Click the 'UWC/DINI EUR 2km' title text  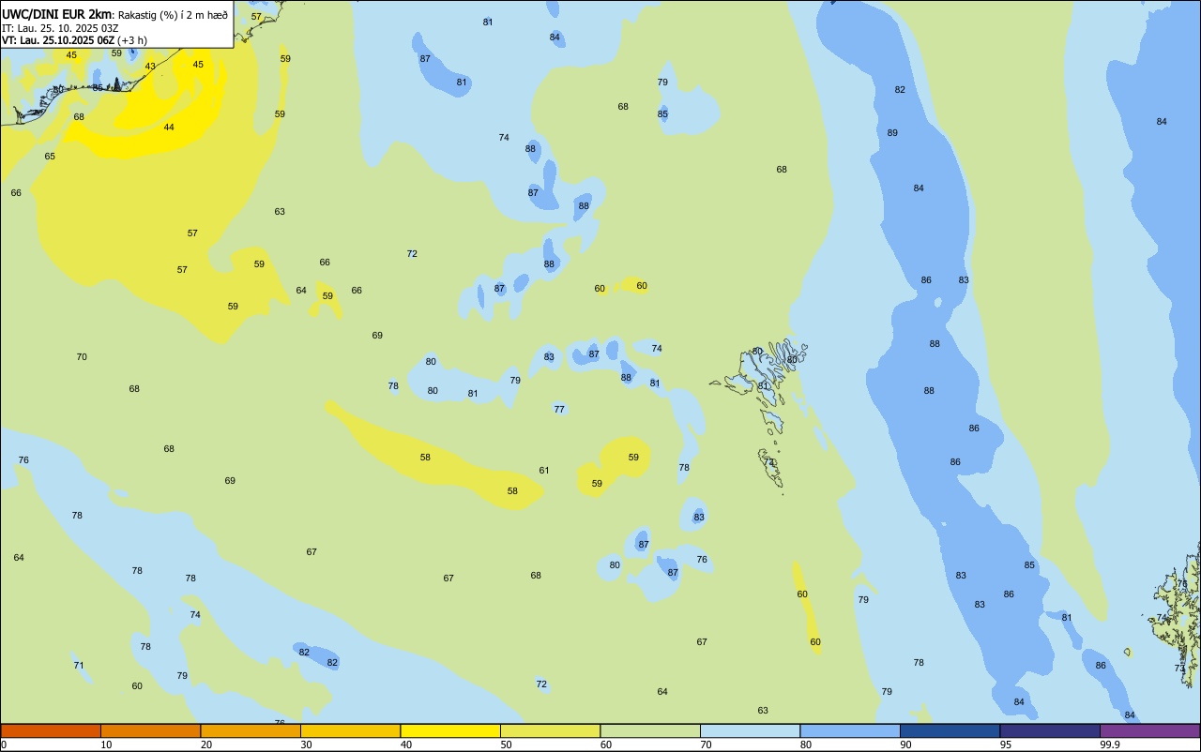[x=56, y=14]
